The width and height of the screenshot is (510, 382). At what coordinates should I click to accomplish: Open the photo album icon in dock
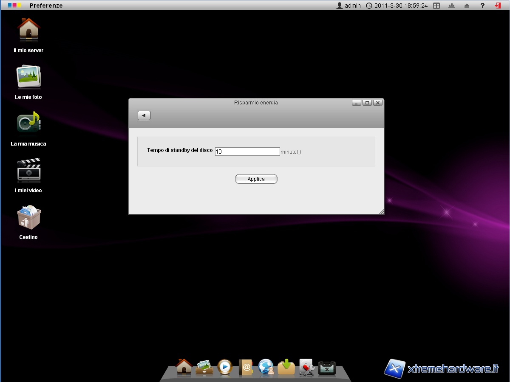204,367
